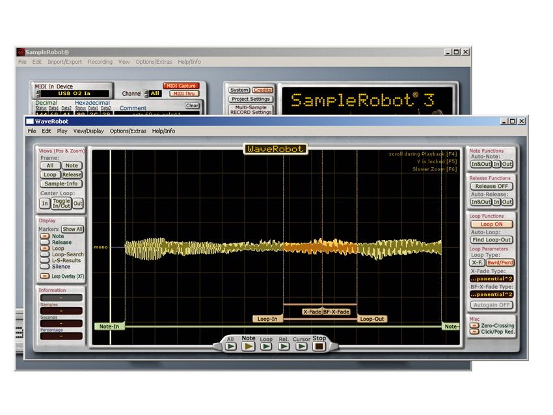This screenshot has width=553, height=415.
Task: Select the Note-In marker
Action: [x=109, y=327]
